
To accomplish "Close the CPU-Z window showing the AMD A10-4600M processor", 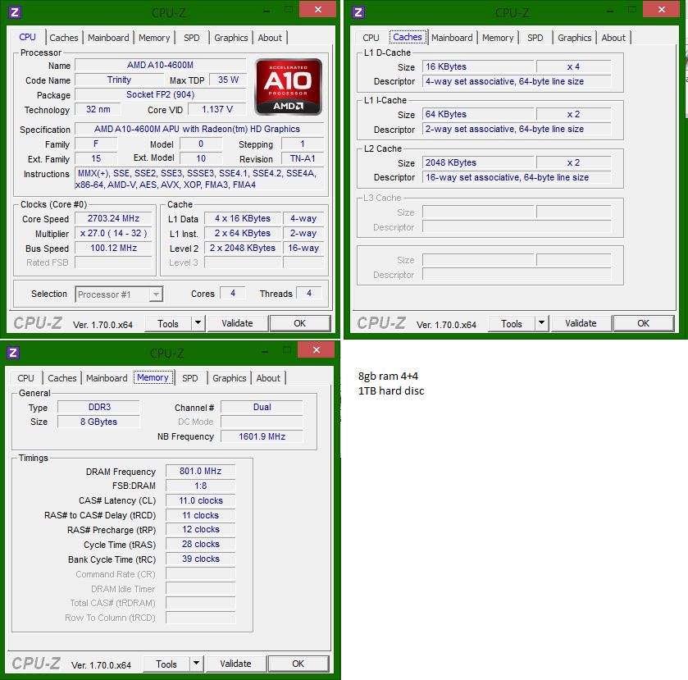I will (x=317, y=10).
